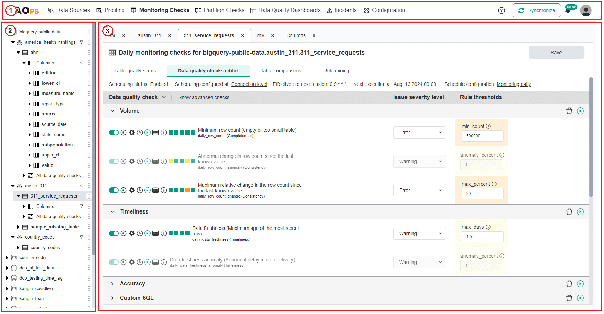Collapse the Volume section
The image size is (604, 314).
pos(112,111)
